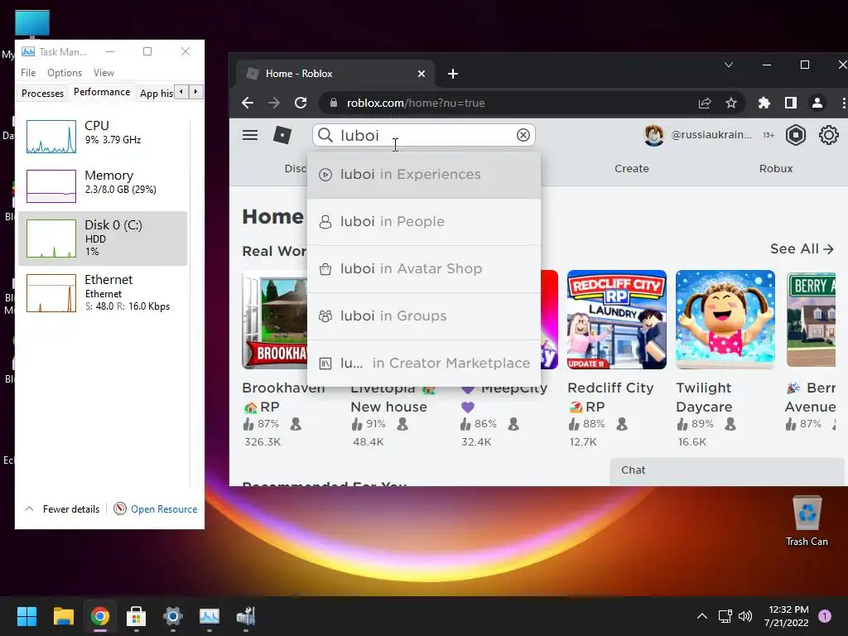Open the Create navigation link

pyautogui.click(x=631, y=168)
